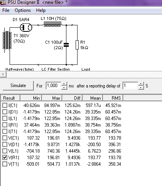The height and width of the screenshot is (186, 162).
Task: Sort by the Result column header
Action: point(10,98)
